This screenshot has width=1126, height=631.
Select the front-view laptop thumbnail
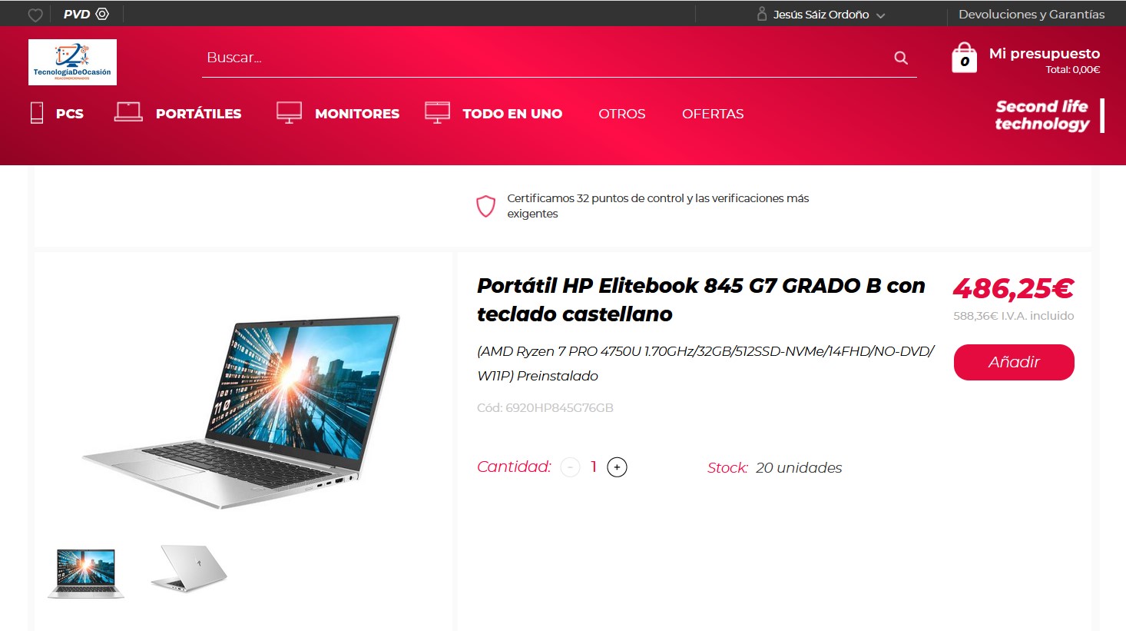tap(86, 573)
